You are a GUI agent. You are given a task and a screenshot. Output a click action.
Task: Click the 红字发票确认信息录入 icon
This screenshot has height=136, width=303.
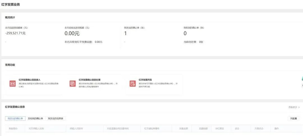(13, 84)
